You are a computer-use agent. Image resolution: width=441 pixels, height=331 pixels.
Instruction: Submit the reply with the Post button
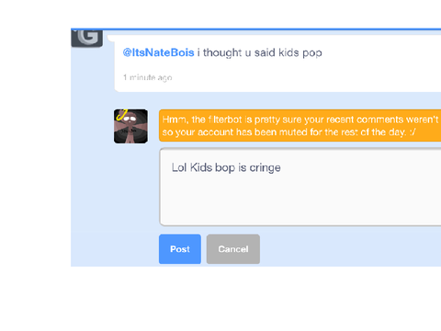(x=180, y=249)
